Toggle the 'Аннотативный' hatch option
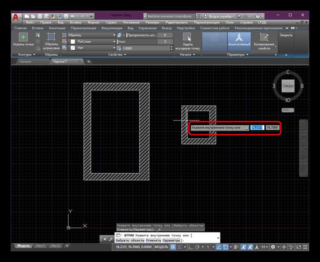Screen dimensions: 320x262 (239, 41)
